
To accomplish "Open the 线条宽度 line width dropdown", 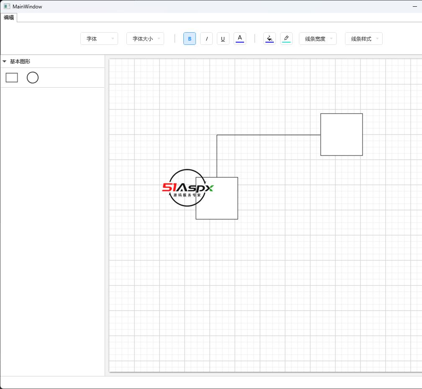I will (318, 39).
